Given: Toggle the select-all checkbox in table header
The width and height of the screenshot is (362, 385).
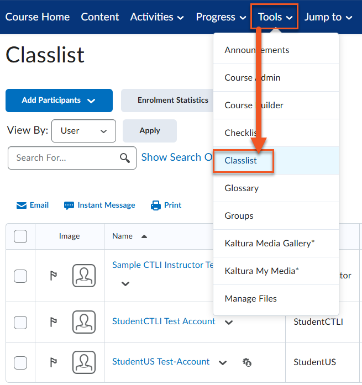Looking at the screenshot, I should [x=20, y=236].
